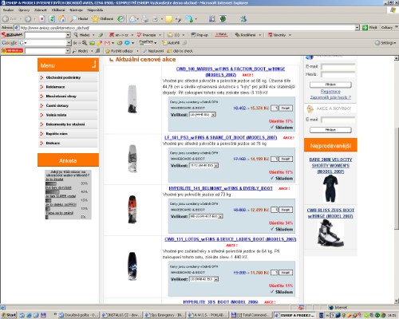Open the LF_141_PS3 wakeboard product link
The width and height of the screenshot is (399, 319).
[x=221, y=137]
